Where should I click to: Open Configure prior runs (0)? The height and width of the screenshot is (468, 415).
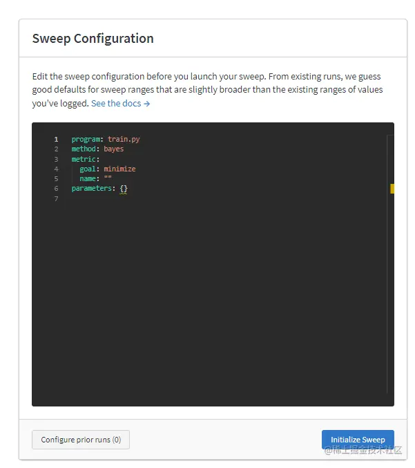(x=81, y=440)
